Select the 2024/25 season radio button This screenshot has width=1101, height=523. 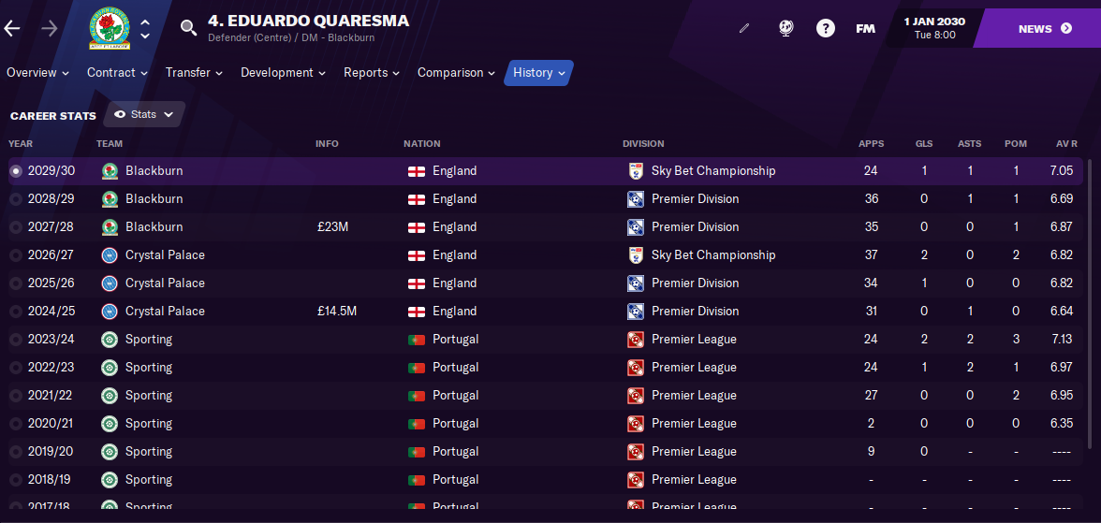[x=16, y=311]
